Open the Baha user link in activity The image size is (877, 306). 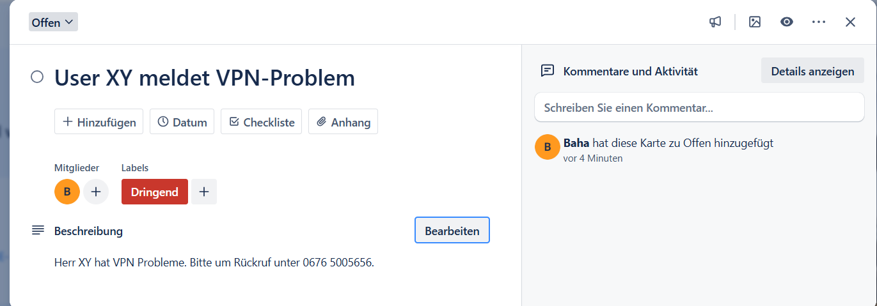pyautogui.click(x=576, y=143)
